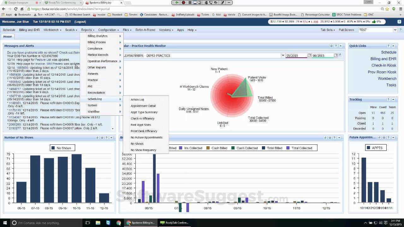Select No Show Frequency from the Scheduling submenu
404x227 pixels.
click(143, 150)
